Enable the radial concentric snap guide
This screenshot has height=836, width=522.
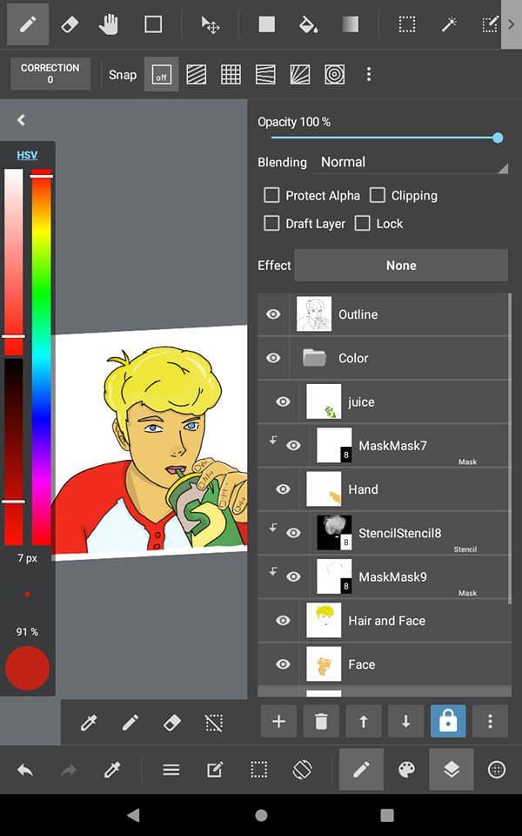coord(334,75)
